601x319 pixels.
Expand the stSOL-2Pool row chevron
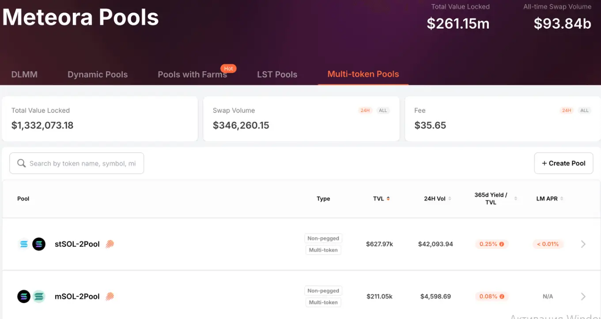pos(583,244)
